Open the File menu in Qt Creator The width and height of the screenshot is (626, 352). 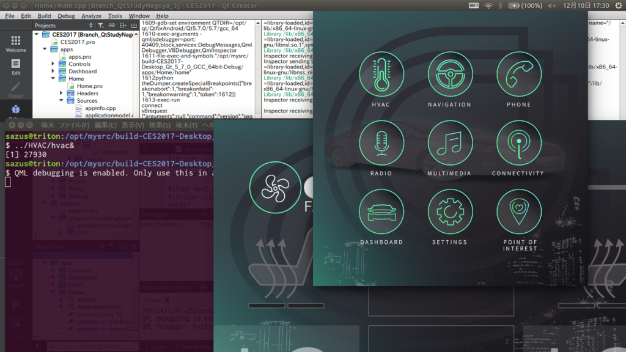(x=10, y=15)
